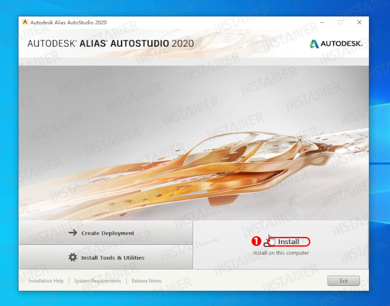Click the gear icon beside Install Tools & Utilities
Image resolution: width=390 pixels, height=306 pixels.
[73, 257]
